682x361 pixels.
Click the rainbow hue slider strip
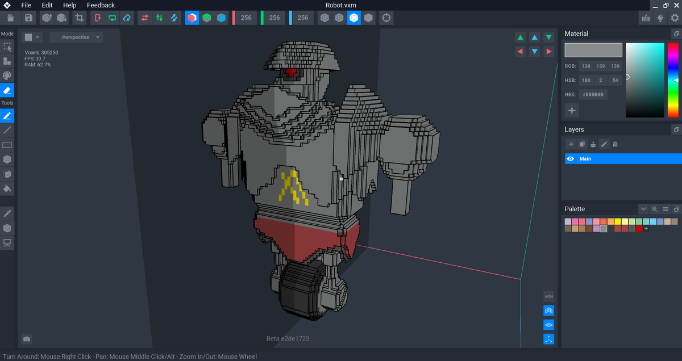tap(672, 80)
